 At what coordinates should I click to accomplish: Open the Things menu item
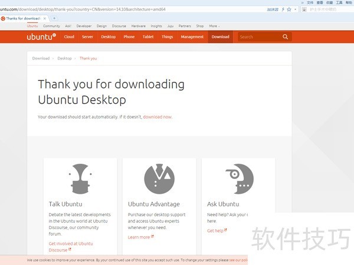(168, 37)
